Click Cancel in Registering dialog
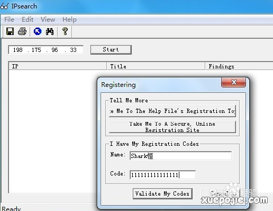This screenshot has width=273, height=211. (220, 194)
